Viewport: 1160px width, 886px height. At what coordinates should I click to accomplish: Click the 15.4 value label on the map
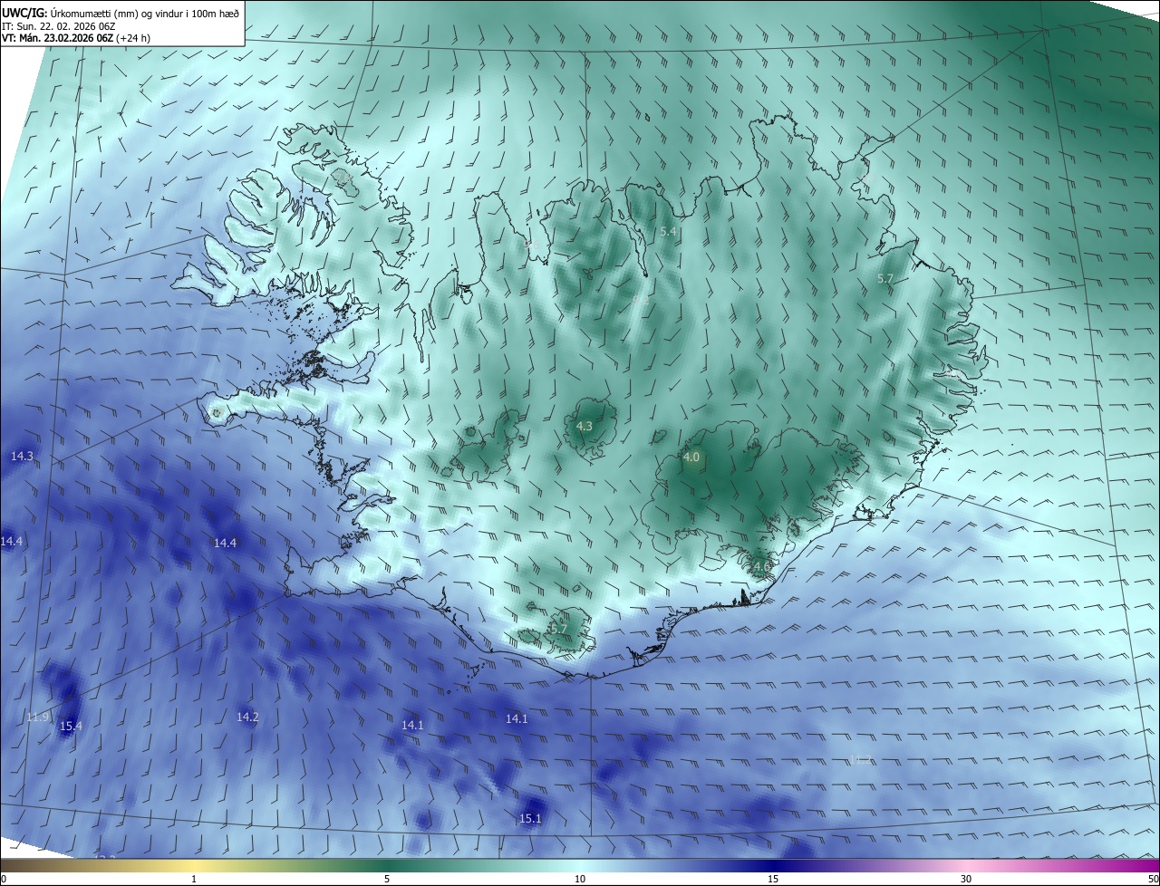coord(71,726)
